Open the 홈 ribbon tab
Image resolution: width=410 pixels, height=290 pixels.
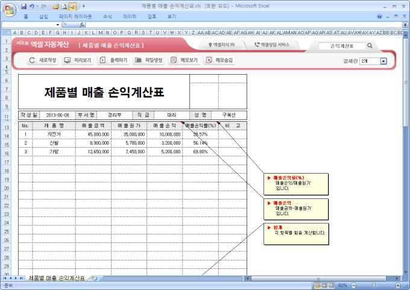[25, 17]
